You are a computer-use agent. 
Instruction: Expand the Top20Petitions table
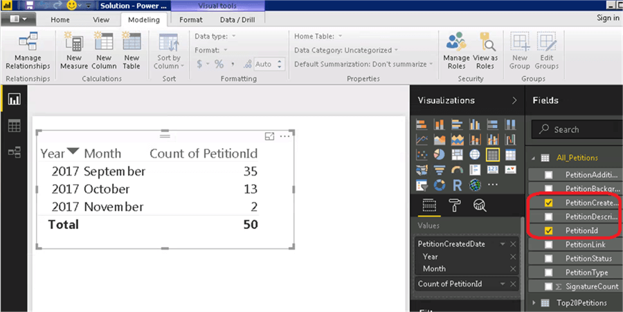(534, 303)
